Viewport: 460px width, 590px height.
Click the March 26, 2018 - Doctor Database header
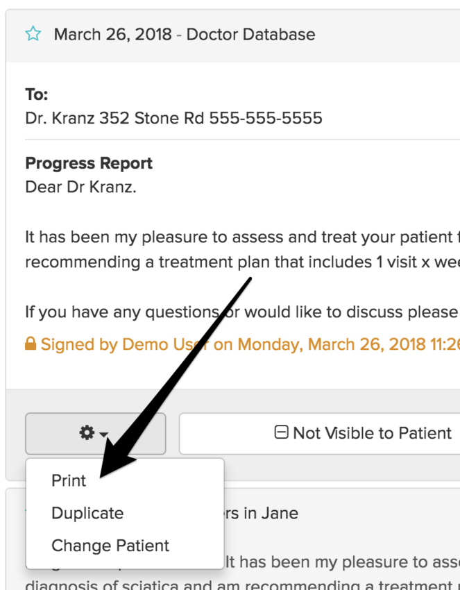click(185, 34)
